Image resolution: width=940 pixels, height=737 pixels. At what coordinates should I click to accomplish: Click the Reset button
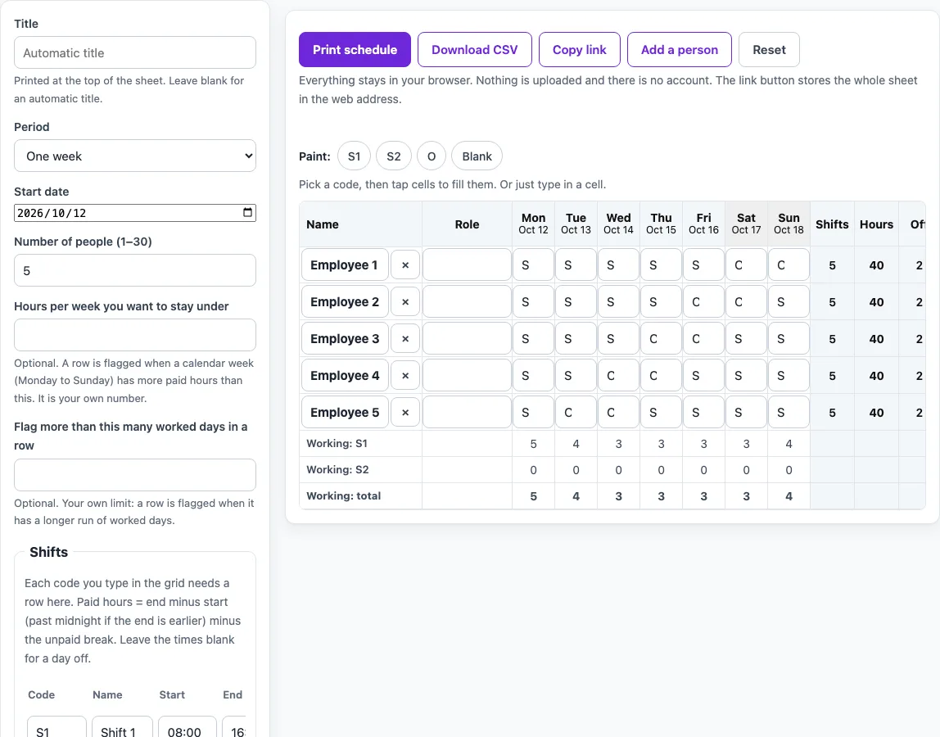[x=769, y=50]
